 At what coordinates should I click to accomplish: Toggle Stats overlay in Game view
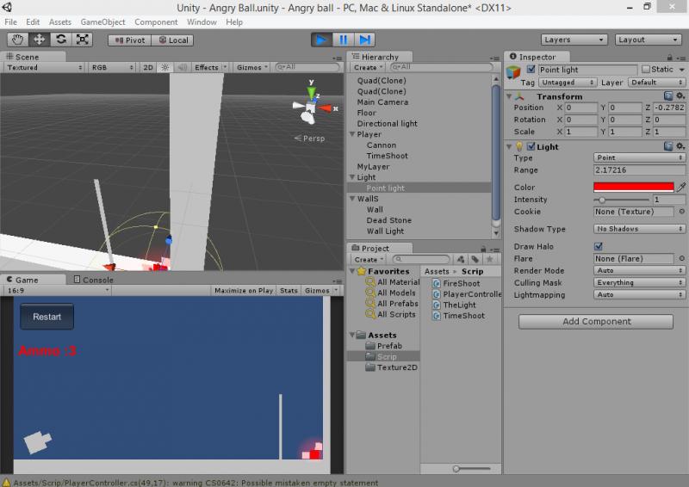click(x=289, y=290)
